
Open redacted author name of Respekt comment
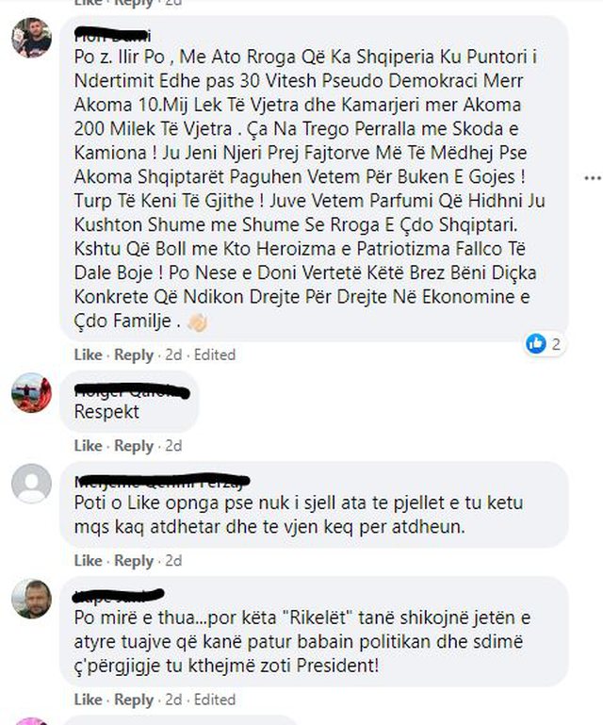(132, 391)
